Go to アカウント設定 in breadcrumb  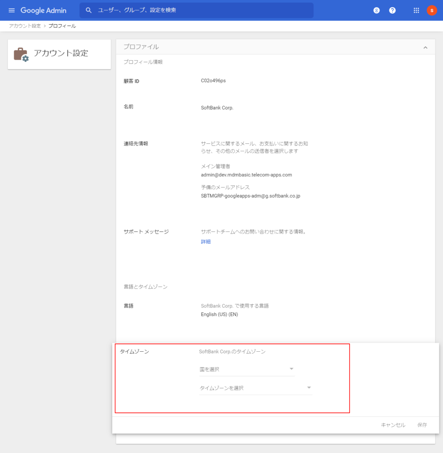(25, 26)
